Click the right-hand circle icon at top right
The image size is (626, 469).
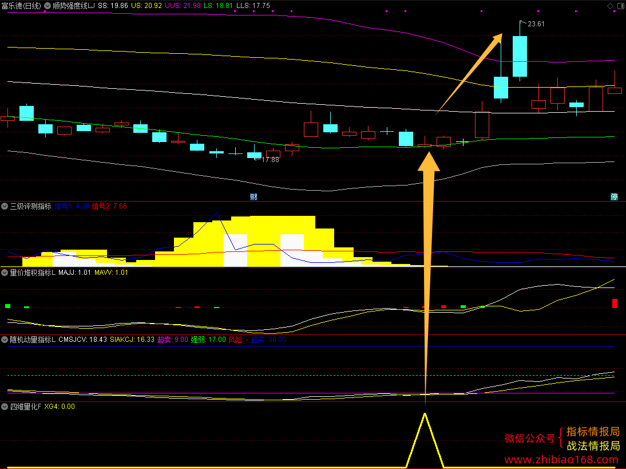pos(621,6)
